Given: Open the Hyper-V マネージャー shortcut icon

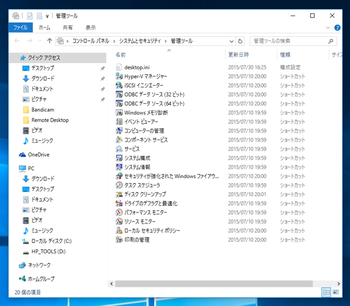Looking at the screenshot, I should coord(119,76).
